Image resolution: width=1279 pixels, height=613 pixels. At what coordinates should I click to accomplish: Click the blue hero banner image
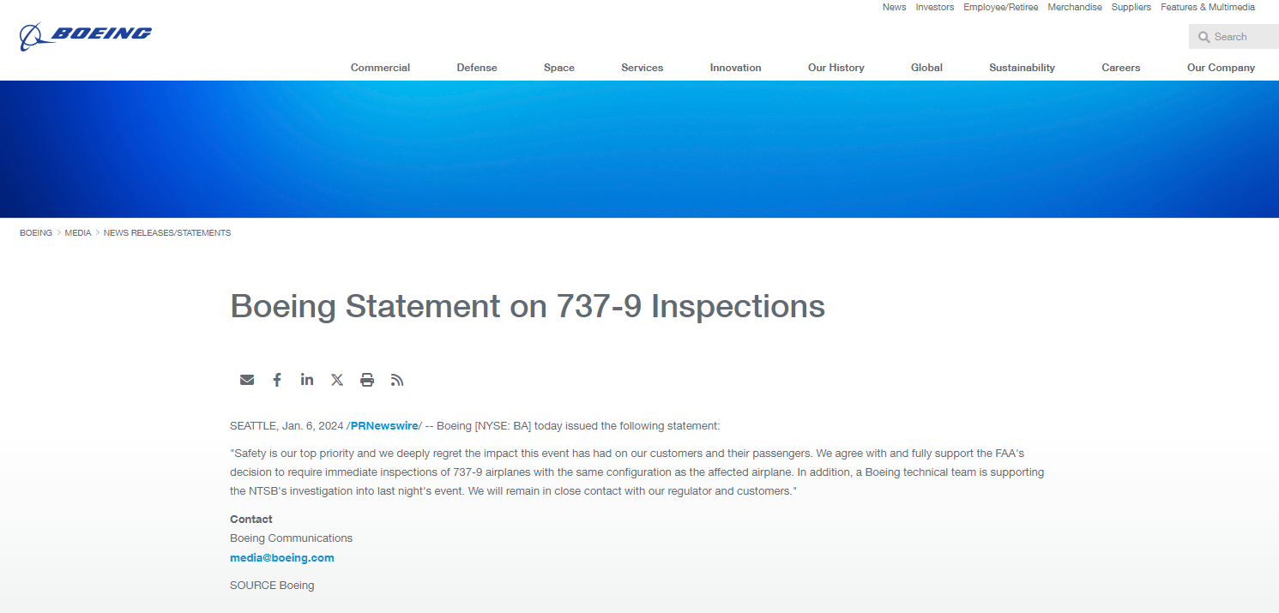click(639, 149)
